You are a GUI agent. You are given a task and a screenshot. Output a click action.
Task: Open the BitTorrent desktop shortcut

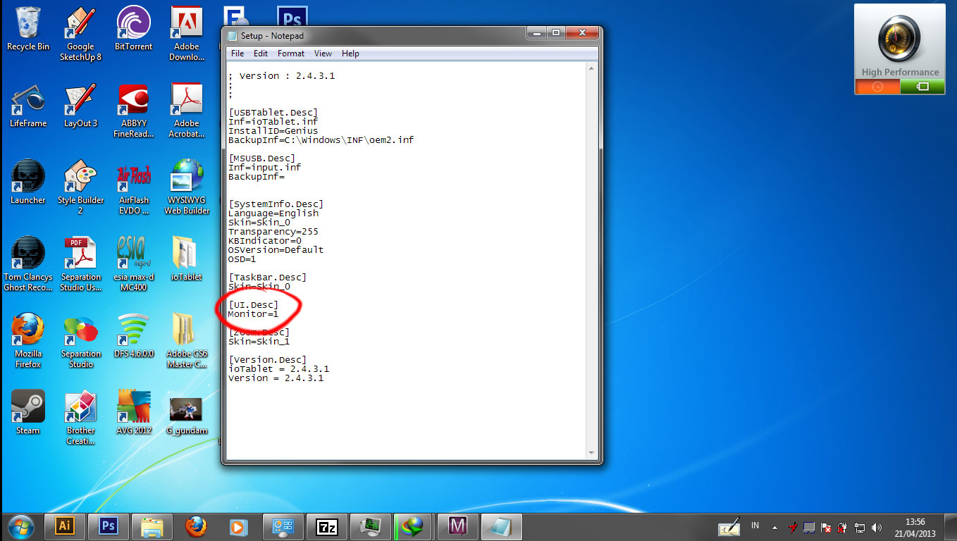(133, 30)
